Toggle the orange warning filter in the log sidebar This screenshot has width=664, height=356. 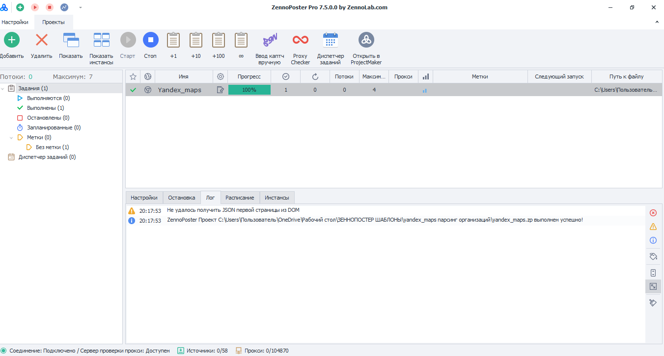[653, 227]
